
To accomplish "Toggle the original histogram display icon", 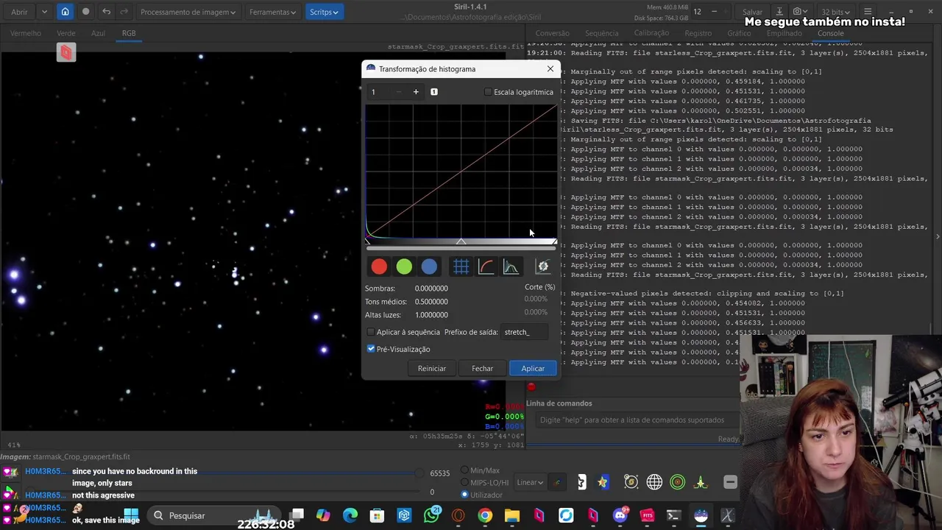I will (511, 266).
